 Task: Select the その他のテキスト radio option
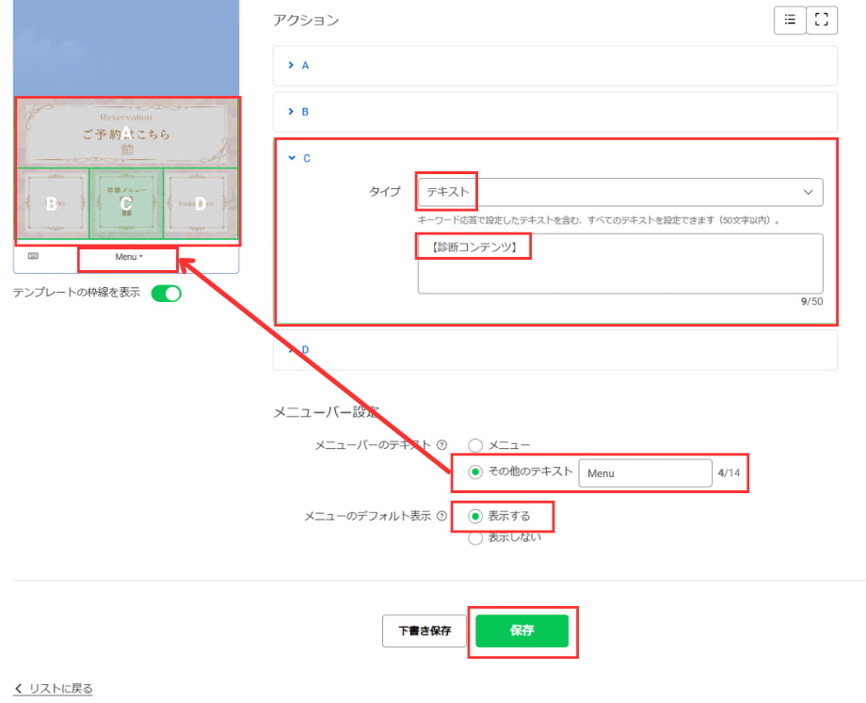[x=475, y=472]
